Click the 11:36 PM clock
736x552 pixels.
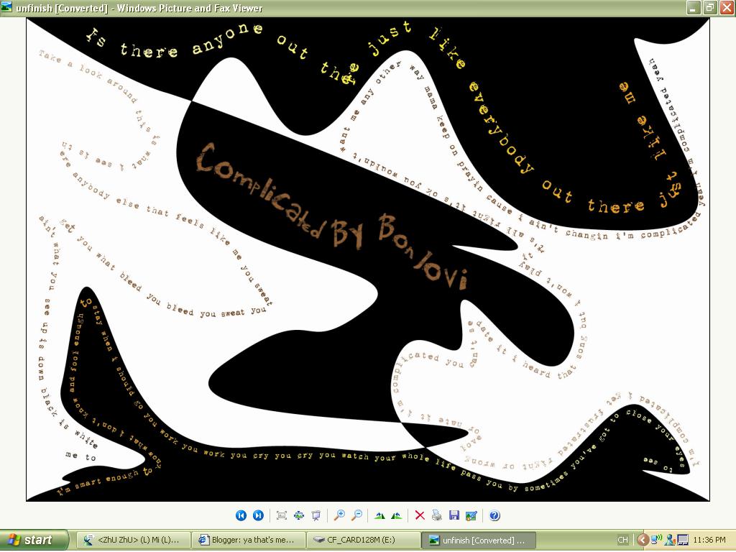[709, 540]
